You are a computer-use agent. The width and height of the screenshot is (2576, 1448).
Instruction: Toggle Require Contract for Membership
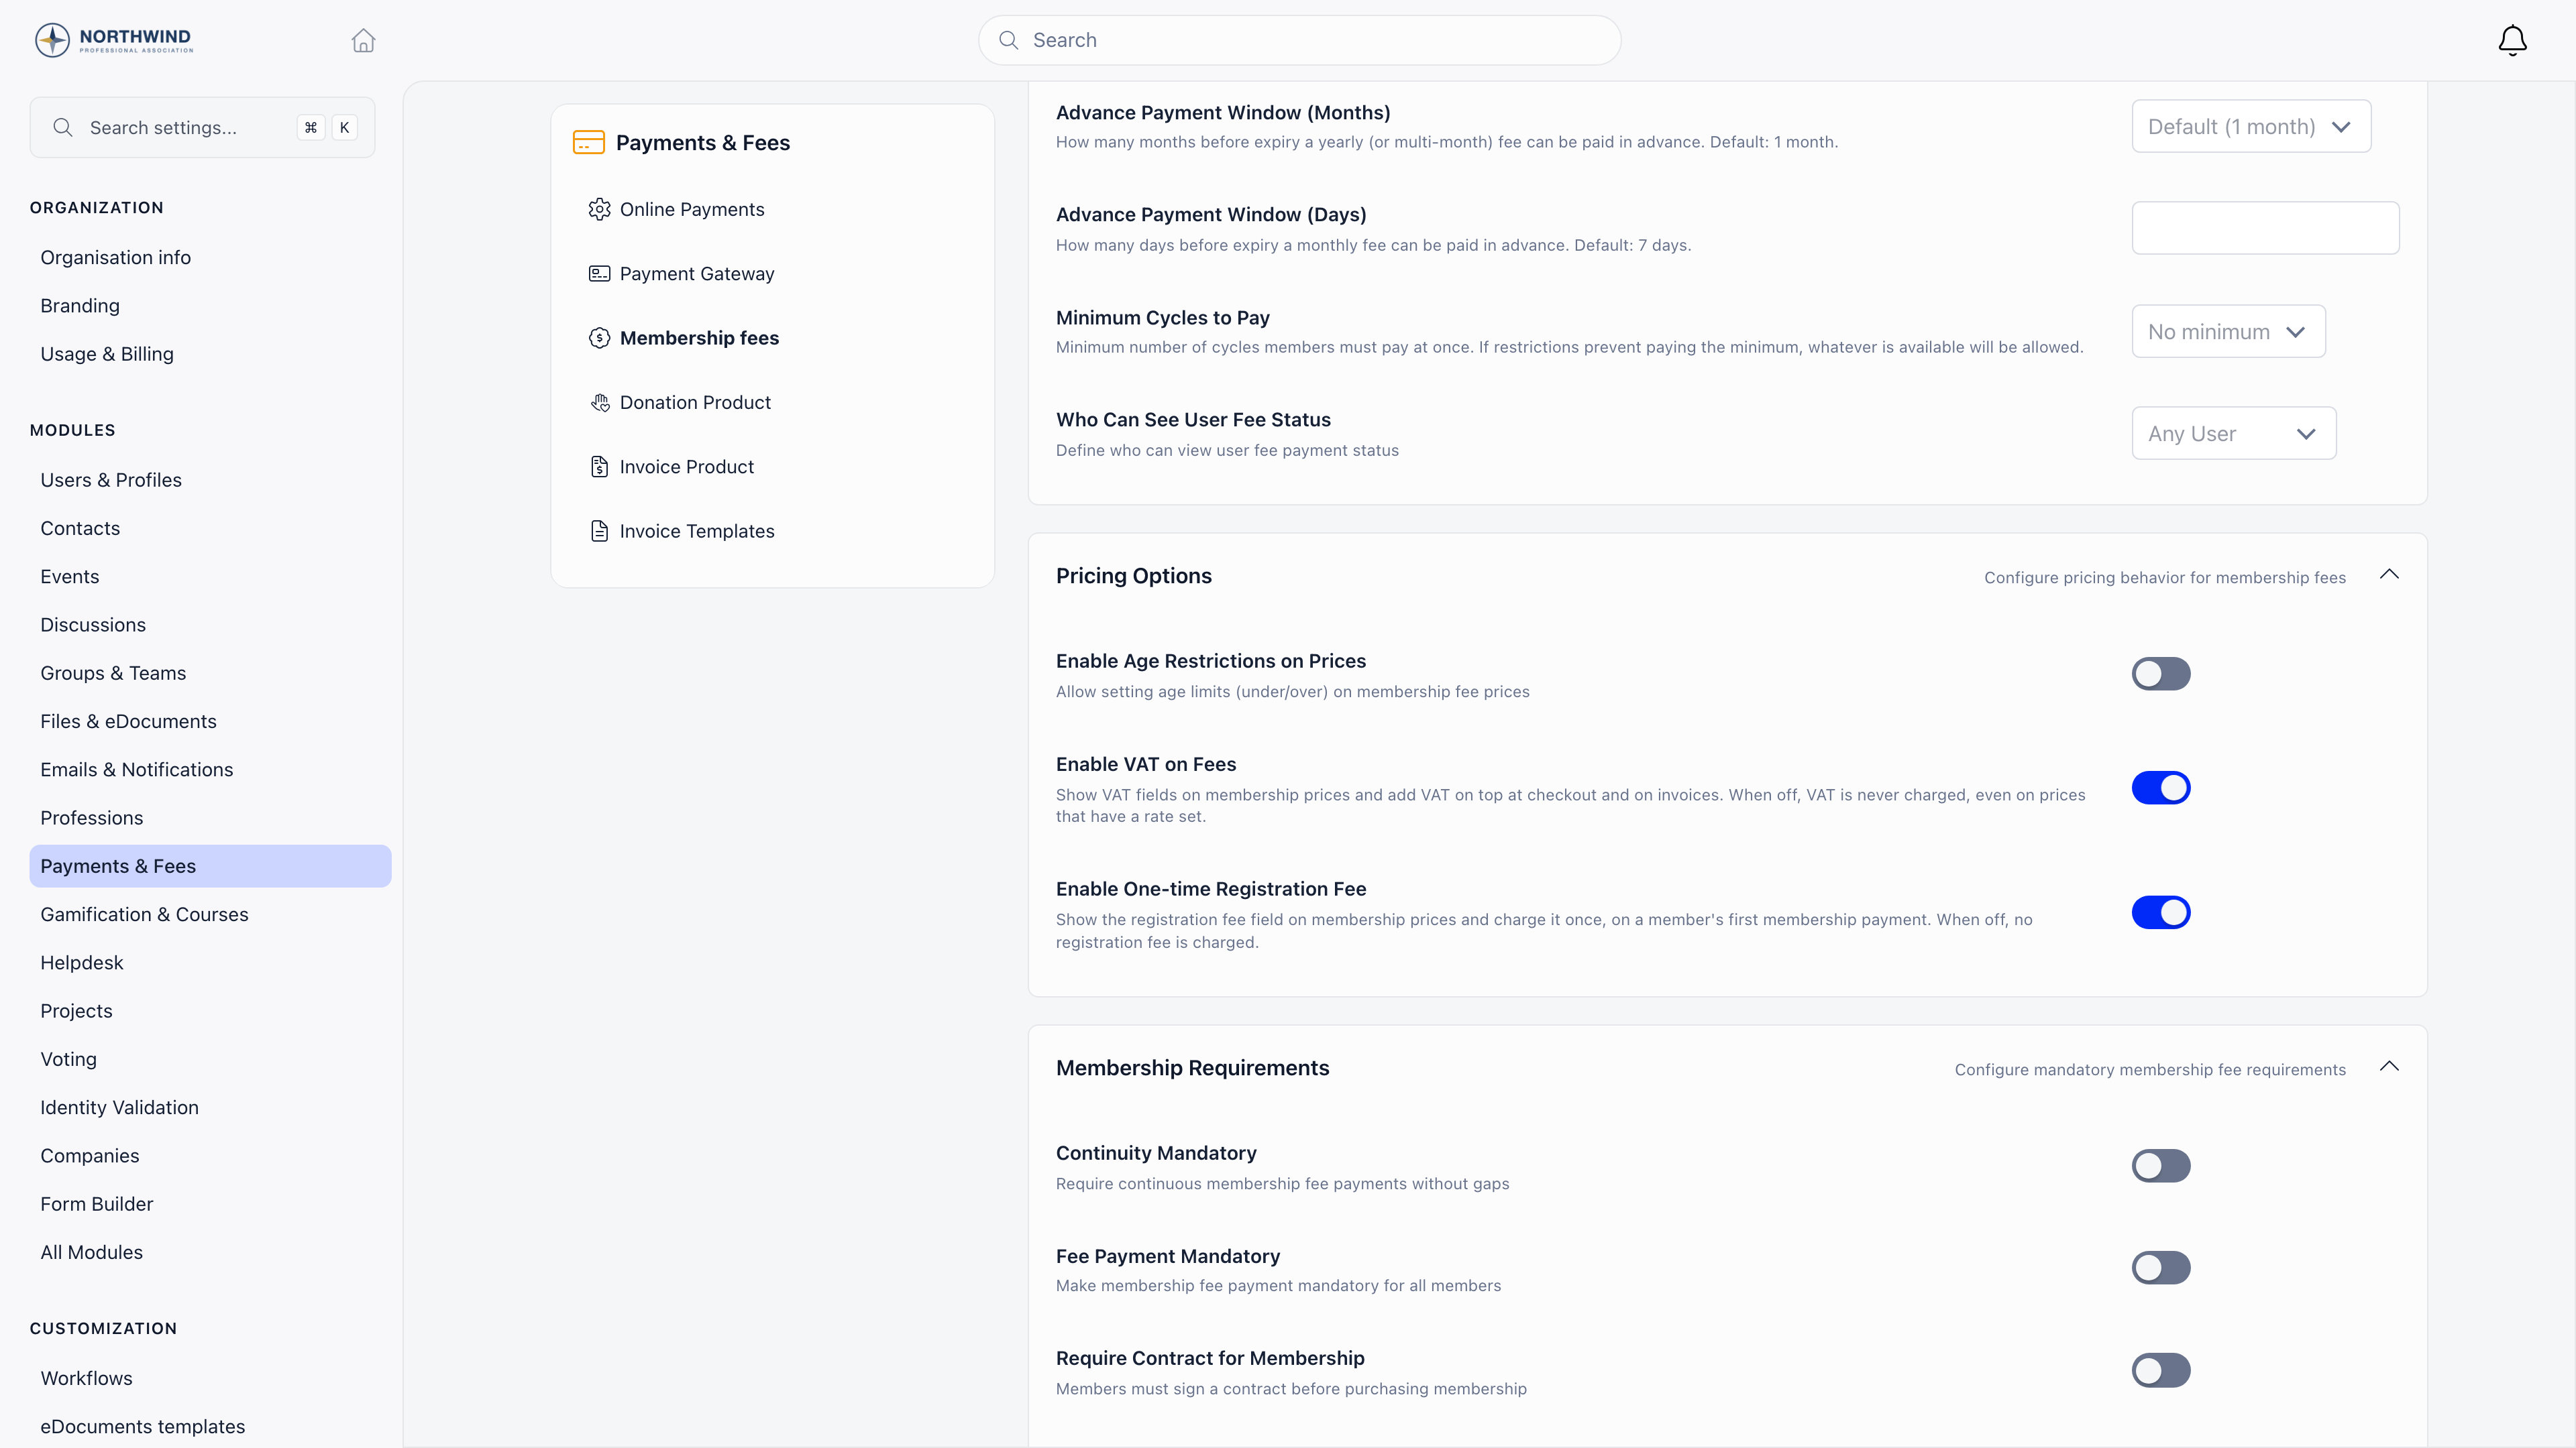2161,1370
